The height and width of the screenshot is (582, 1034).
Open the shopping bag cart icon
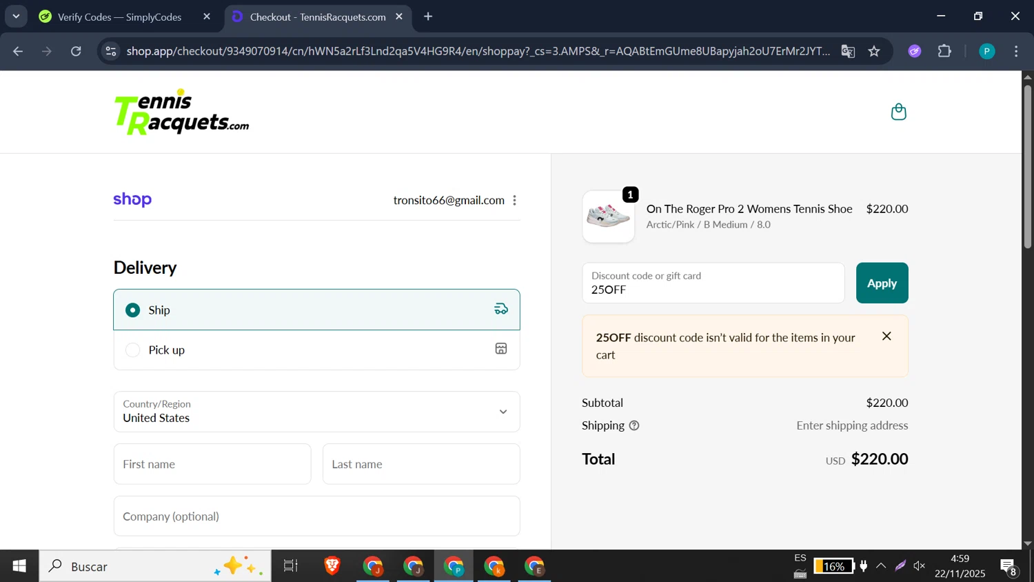(898, 112)
